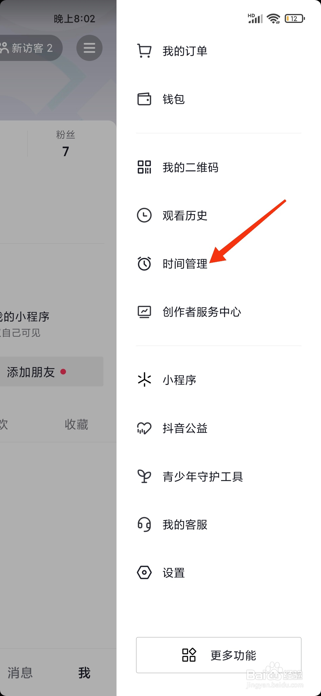Open customer service headset icon

click(144, 524)
